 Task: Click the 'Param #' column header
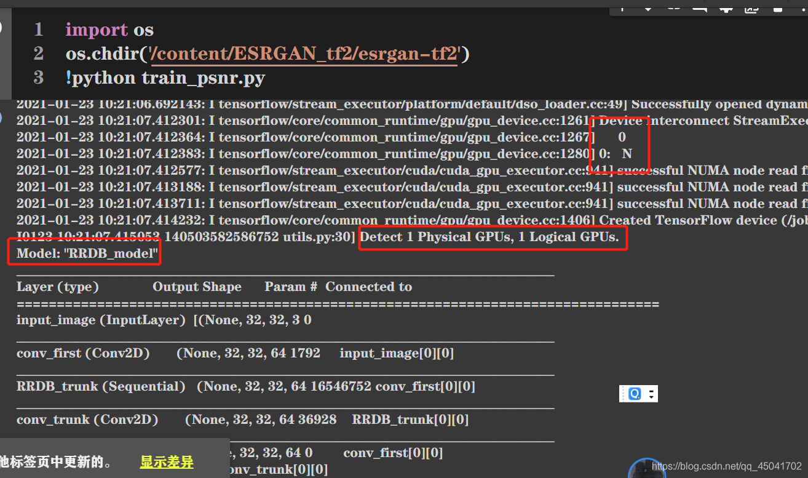(x=291, y=287)
